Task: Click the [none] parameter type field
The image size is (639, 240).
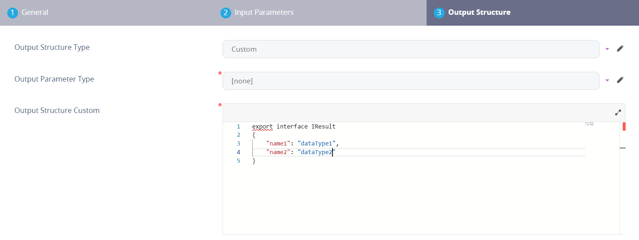Action: (x=410, y=81)
